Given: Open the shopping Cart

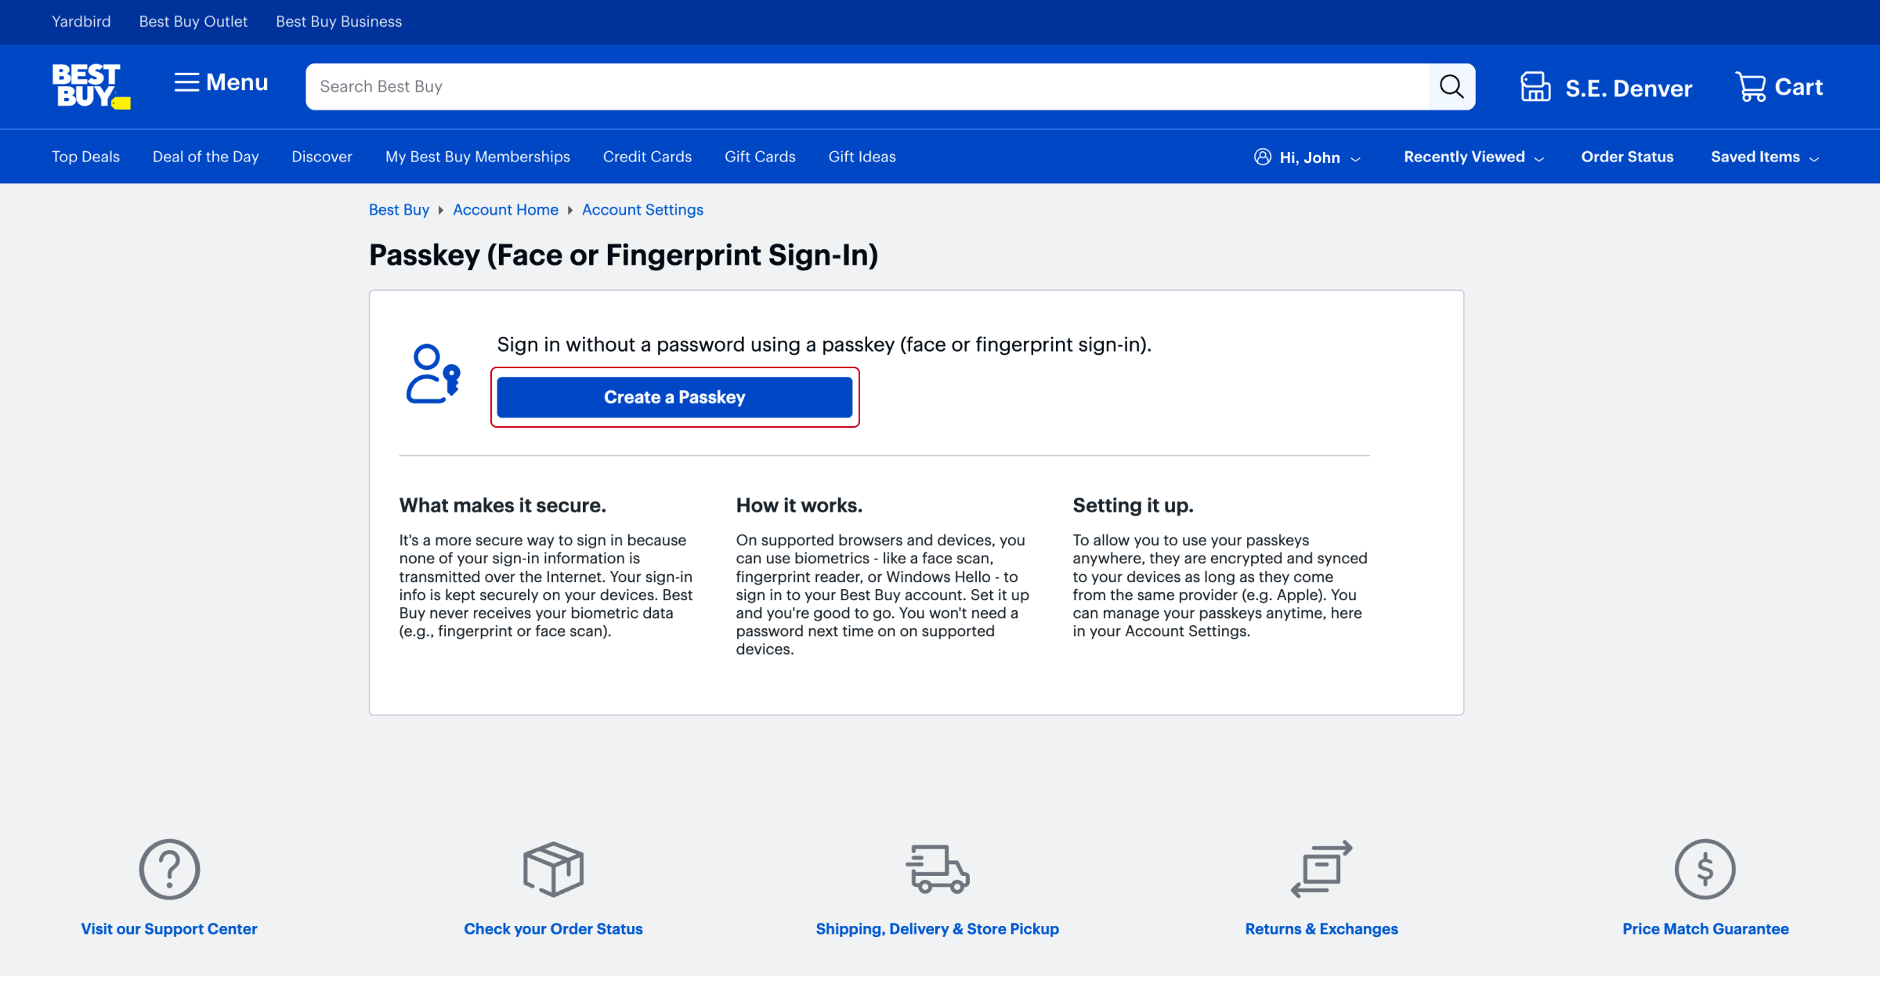Looking at the screenshot, I should (x=1778, y=86).
